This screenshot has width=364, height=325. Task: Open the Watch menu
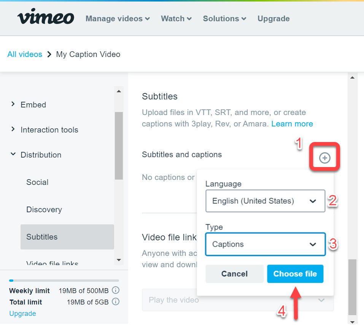pyautogui.click(x=176, y=19)
